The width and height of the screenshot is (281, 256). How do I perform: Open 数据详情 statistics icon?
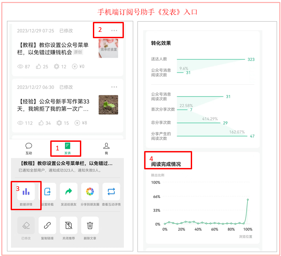point(26,192)
